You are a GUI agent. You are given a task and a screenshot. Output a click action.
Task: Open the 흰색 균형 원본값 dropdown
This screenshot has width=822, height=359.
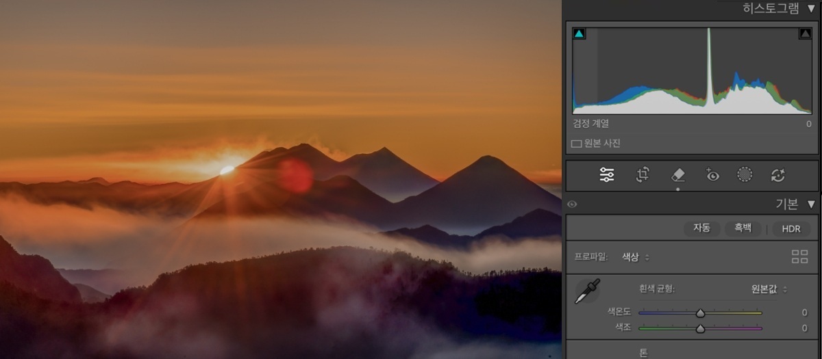coord(769,289)
